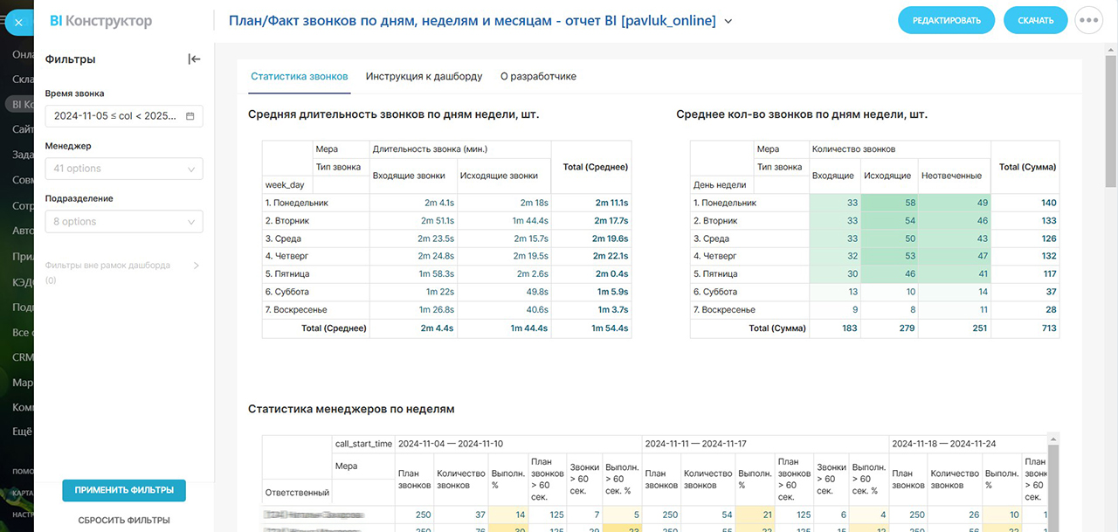Switch to the Инструкция к дашборду tab
This screenshot has height=532, width=1118.
coord(424,77)
